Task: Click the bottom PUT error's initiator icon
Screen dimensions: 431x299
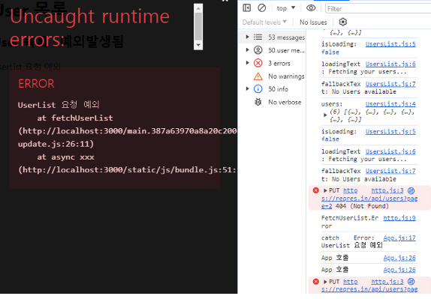Action: [x=411, y=282]
